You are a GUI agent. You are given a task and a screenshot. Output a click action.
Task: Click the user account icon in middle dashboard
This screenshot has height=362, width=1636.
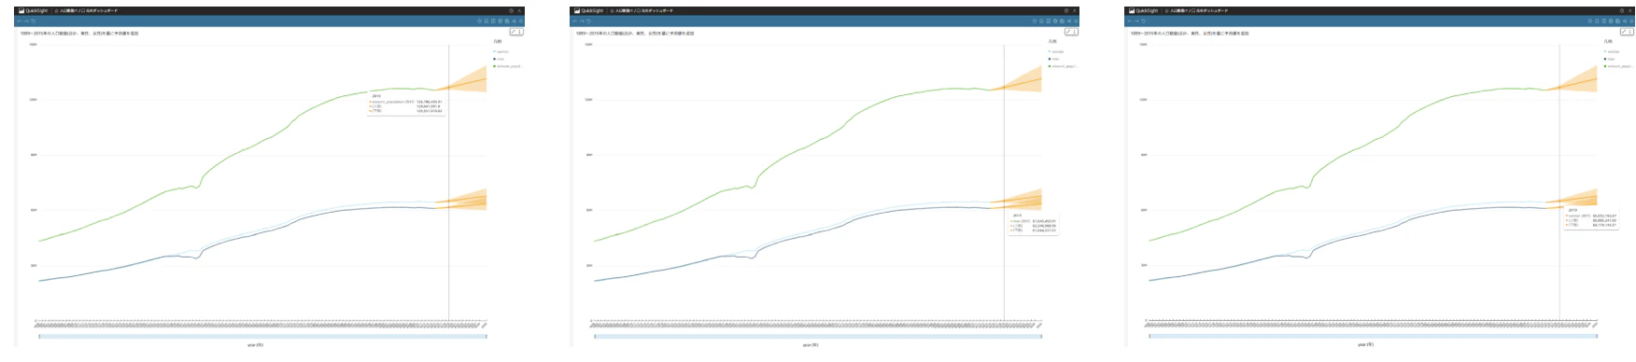1075,10
